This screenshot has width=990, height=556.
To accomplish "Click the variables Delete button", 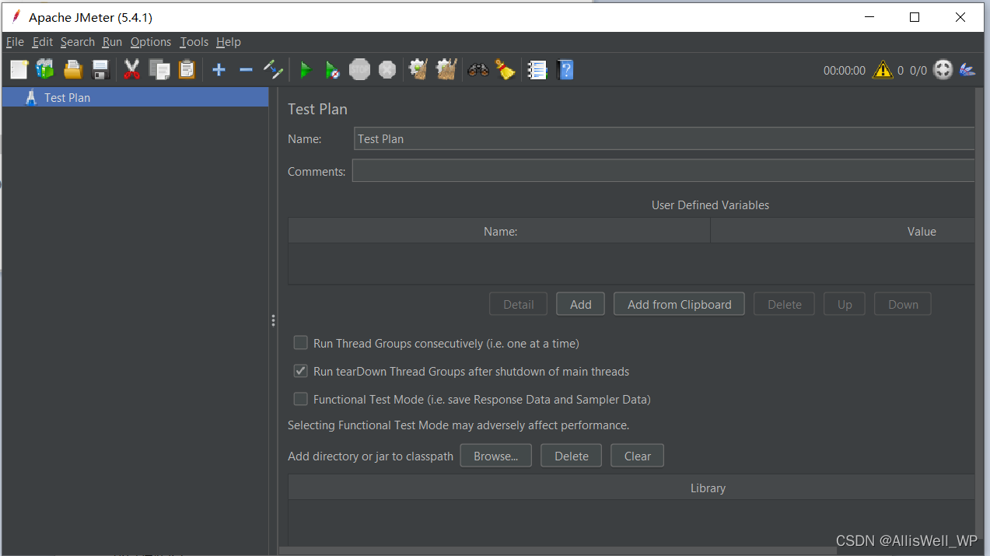I will tap(785, 305).
